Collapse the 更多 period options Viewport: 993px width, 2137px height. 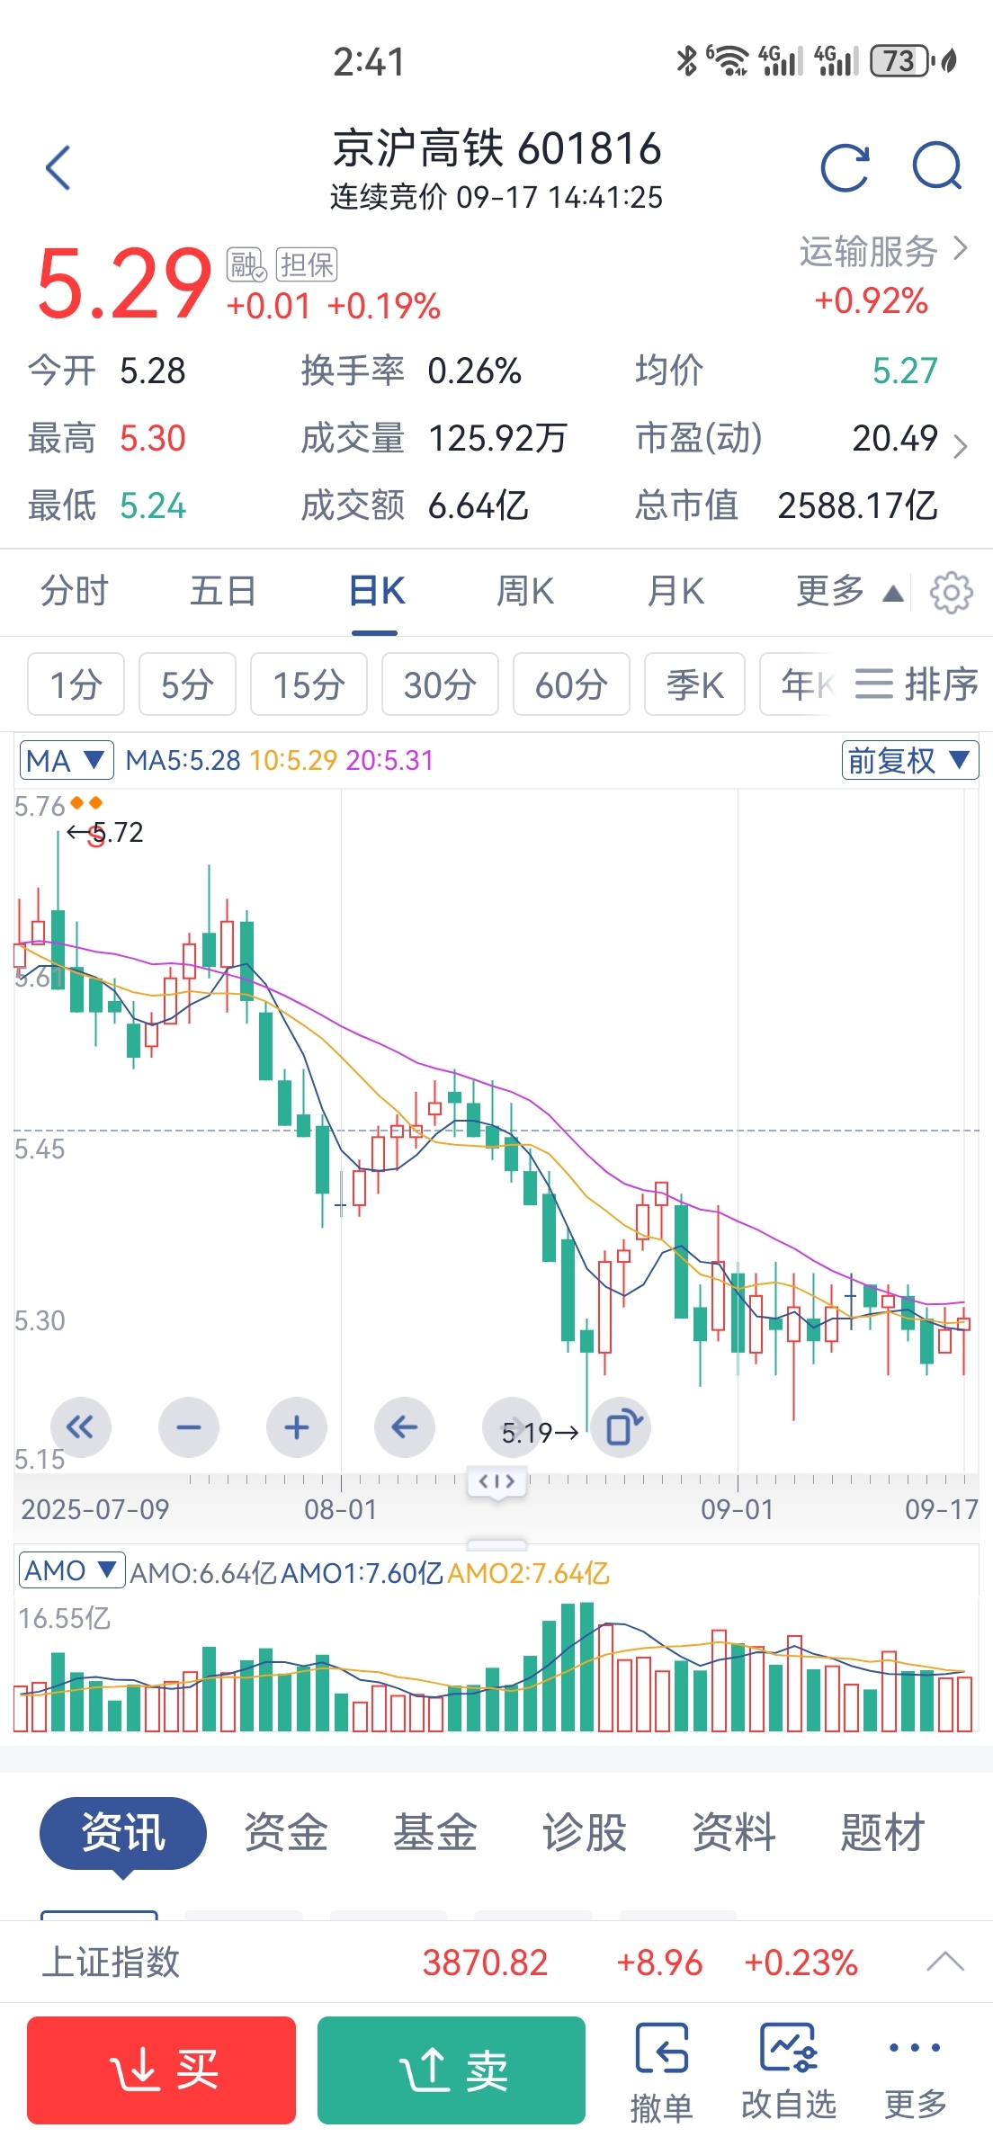point(847,593)
